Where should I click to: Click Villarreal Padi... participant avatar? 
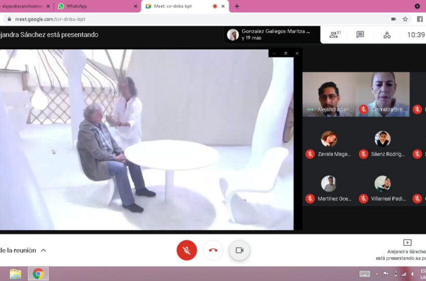coord(382,184)
